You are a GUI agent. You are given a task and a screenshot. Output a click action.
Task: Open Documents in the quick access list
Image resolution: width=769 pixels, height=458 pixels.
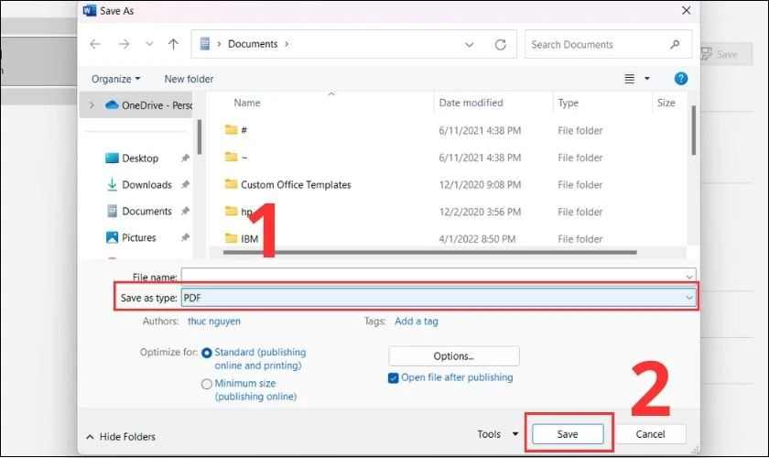click(x=139, y=211)
